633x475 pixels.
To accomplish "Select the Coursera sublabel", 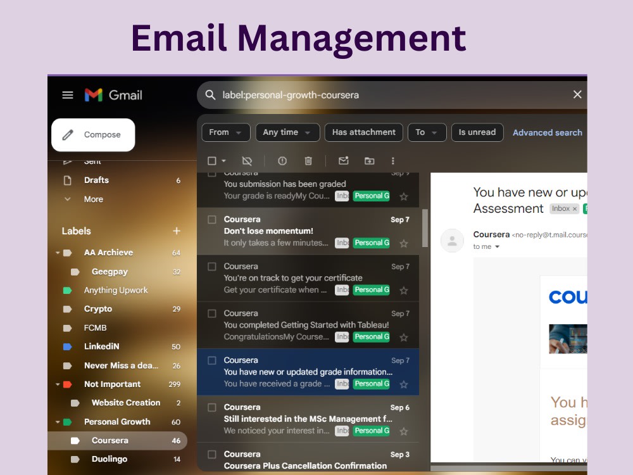I will tap(118, 441).
